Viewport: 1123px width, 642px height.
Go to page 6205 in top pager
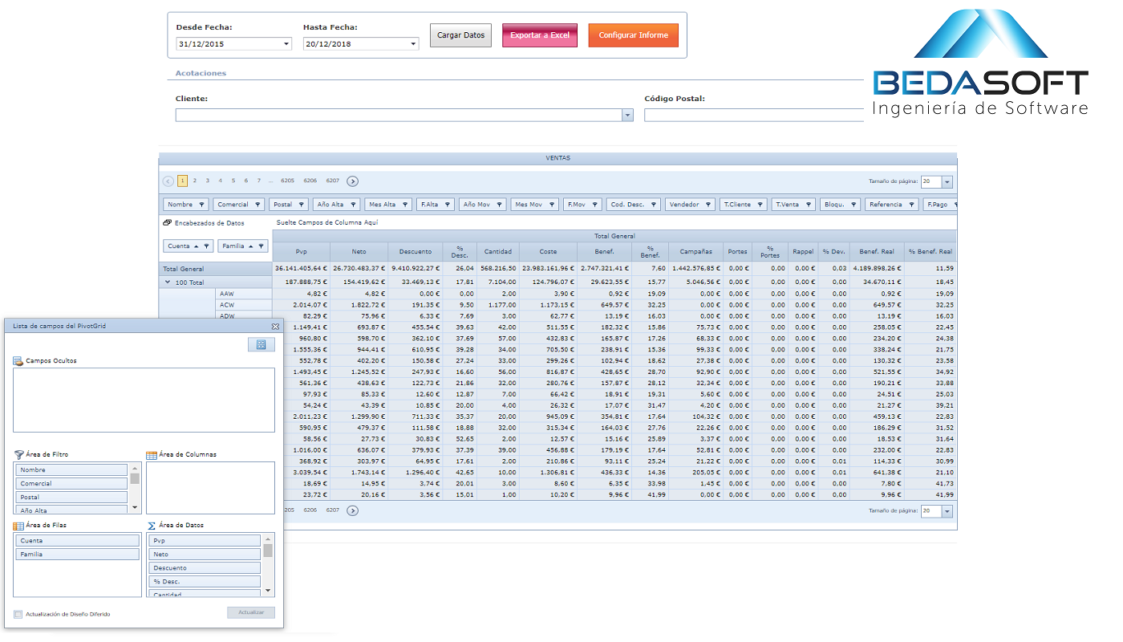pyautogui.click(x=287, y=181)
